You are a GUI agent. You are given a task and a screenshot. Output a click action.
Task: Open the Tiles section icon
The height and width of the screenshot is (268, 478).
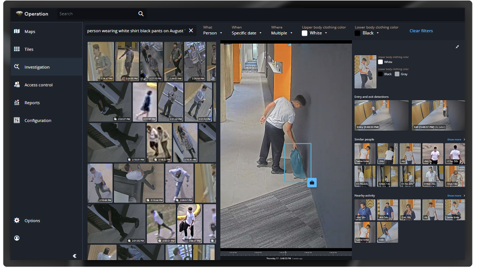coord(17,50)
